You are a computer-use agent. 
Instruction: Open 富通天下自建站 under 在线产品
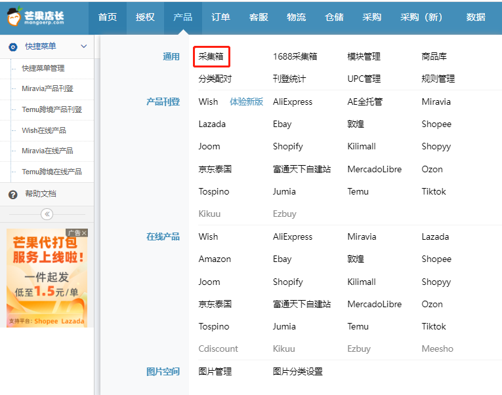(x=302, y=304)
